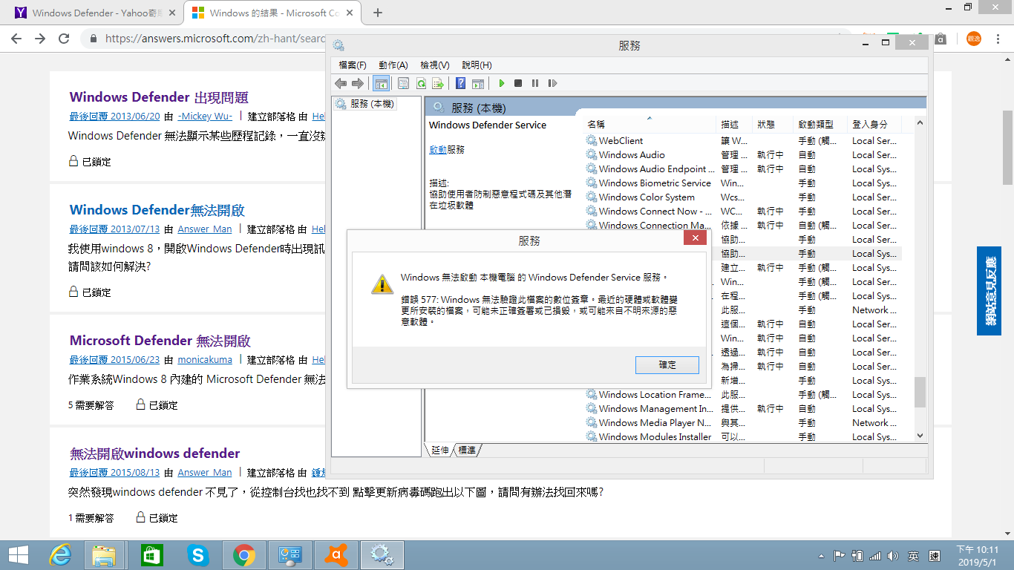Stop the service with the square icon

(x=518, y=84)
